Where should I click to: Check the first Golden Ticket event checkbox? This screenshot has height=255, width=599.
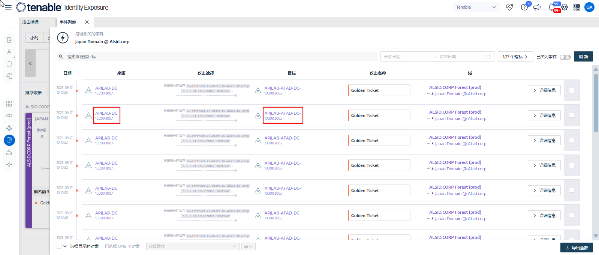coord(571,90)
